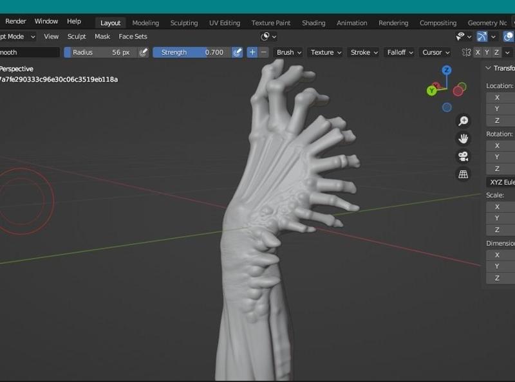
Task: Open the Brush settings dropdown
Action: [x=288, y=52]
